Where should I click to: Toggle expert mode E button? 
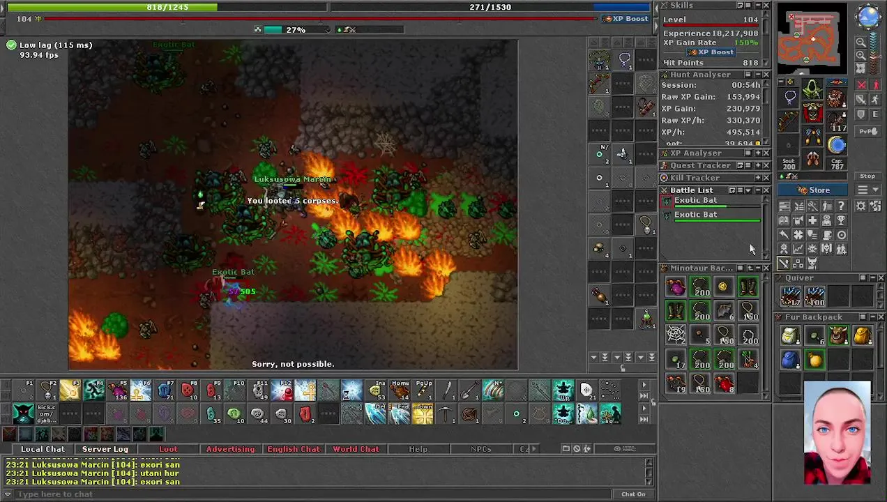875,114
